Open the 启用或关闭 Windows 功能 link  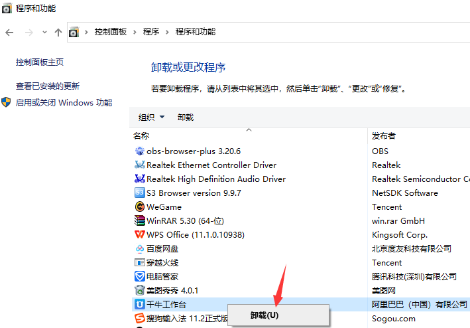tap(64, 103)
